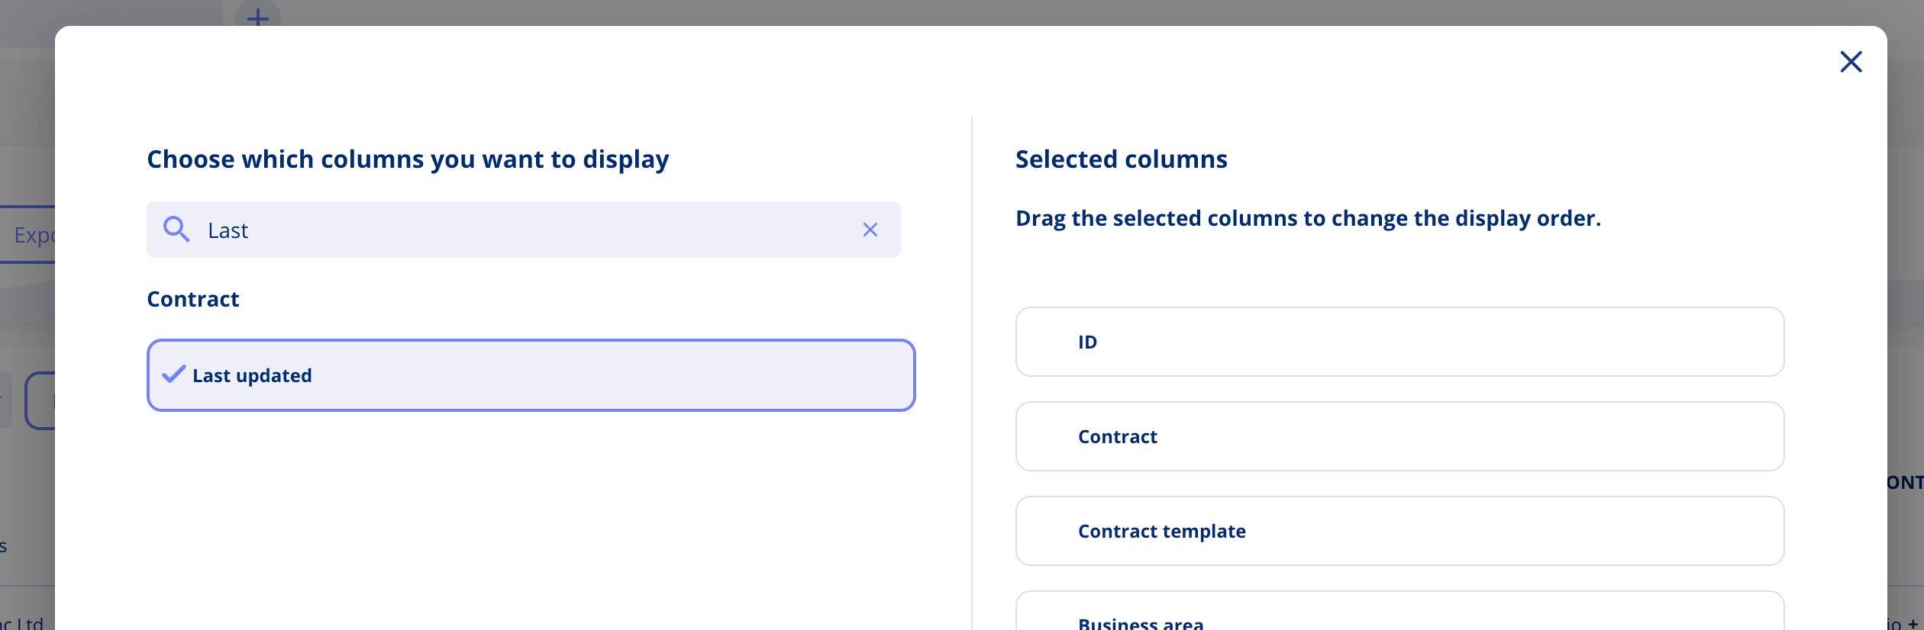Click the Business area column card

(1399, 616)
